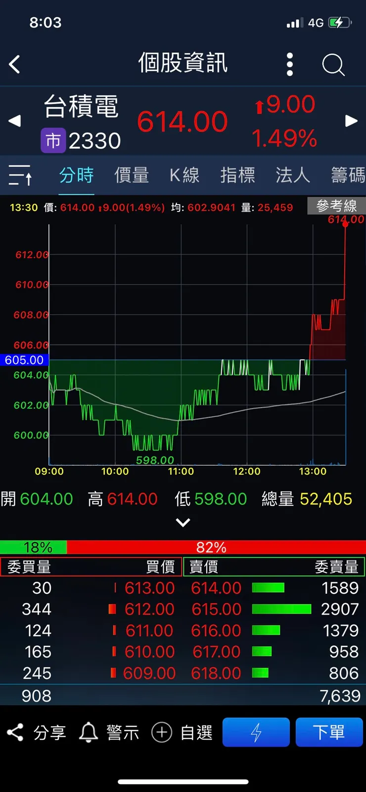Tap the 賣價 column header
366x792 pixels.
[204, 567]
